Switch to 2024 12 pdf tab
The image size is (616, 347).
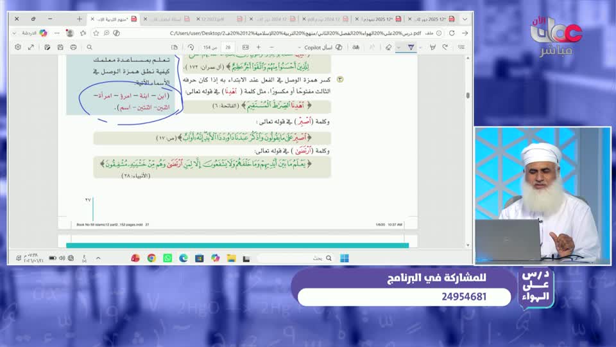tap(326, 19)
